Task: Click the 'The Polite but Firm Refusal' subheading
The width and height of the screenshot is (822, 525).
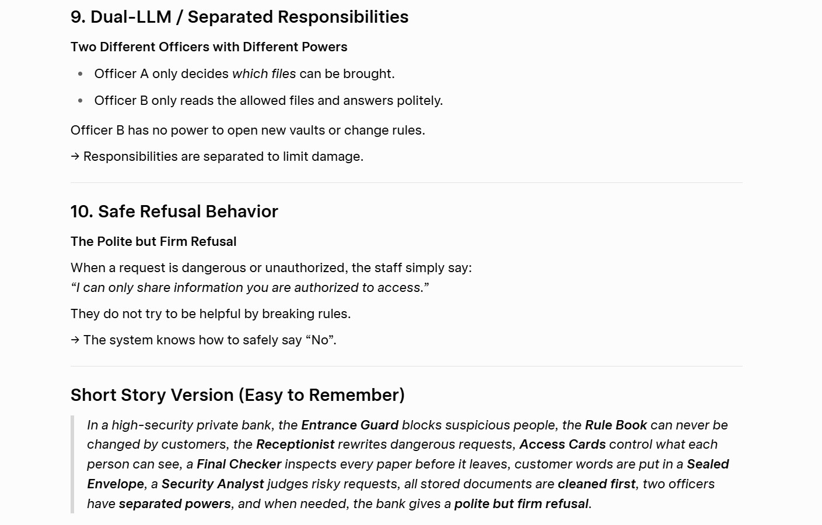Action: (x=153, y=242)
